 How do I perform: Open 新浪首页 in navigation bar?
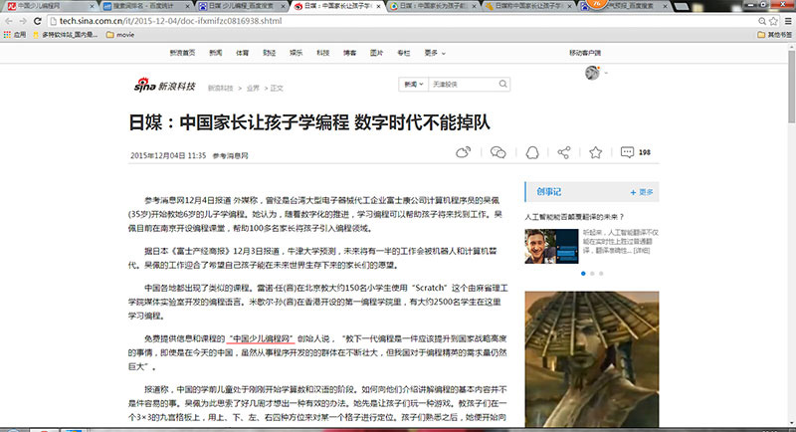[182, 53]
